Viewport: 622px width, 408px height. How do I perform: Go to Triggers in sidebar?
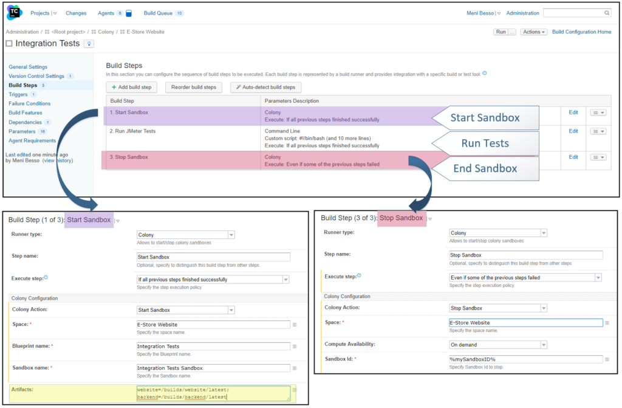point(18,94)
